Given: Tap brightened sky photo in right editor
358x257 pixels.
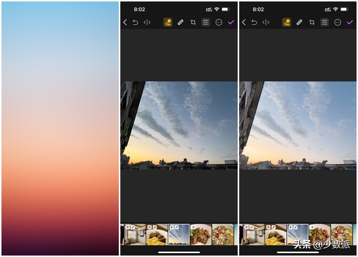Looking at the screenshot, I should [298, 125].
